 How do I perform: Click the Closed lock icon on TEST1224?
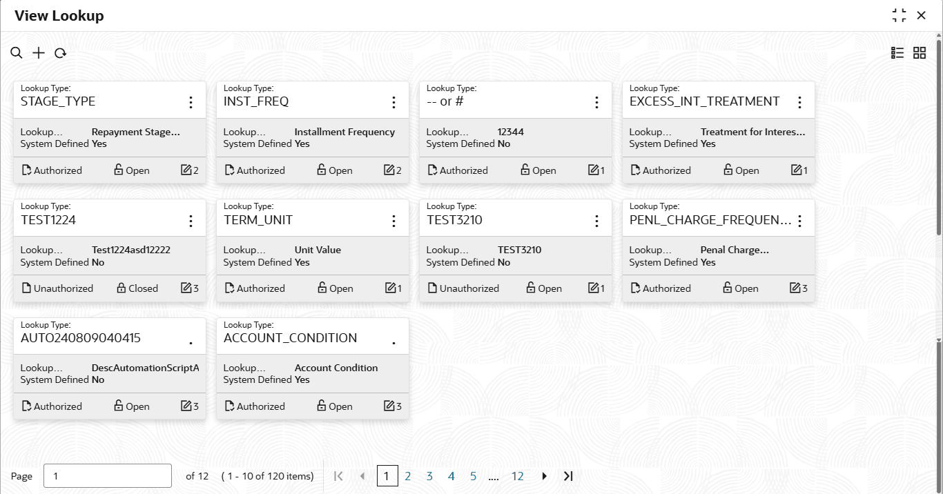[x=121, y=288]
